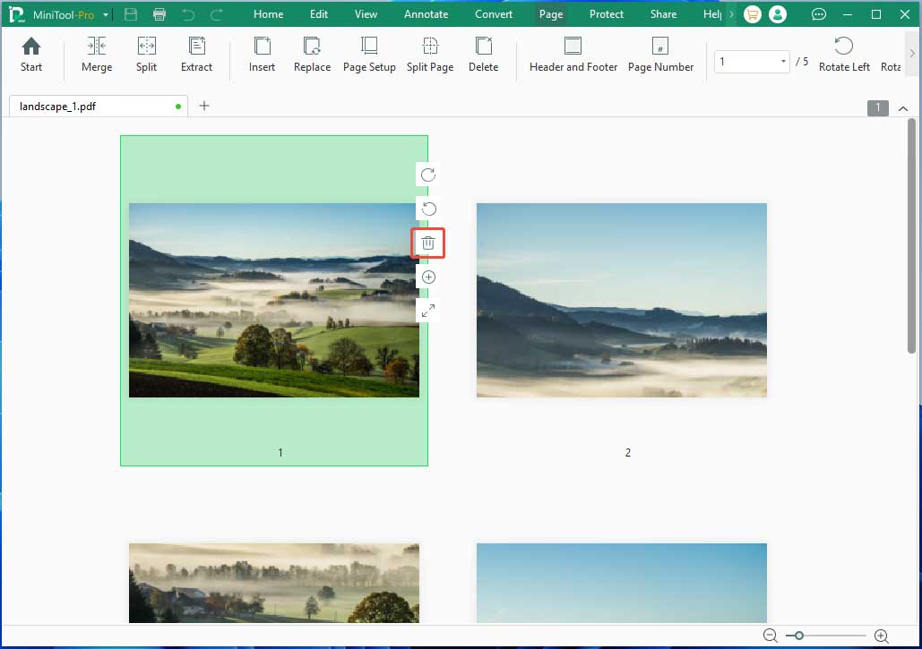Click Delete in the ribbon toolbar
This screenshot has height=649, width=922.
(483, 55)
